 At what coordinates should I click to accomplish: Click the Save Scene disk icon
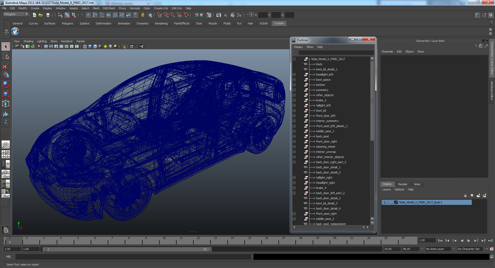pos(48,15)
